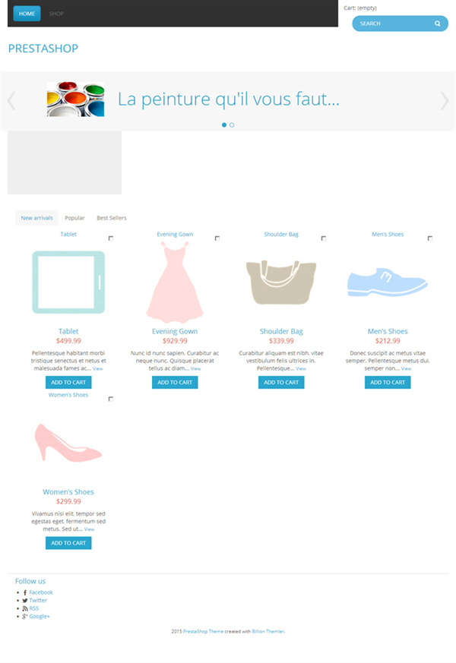Screen dimensions: 456x663
Task: Click the Google+ icon
Action: (x=25, y=617)
